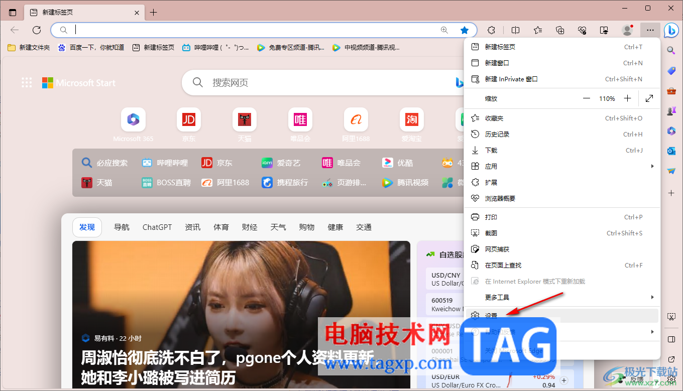Open the 哔哩哔哩 bookmark in favorites bar

pyautogui.click(x=215, y=47)
